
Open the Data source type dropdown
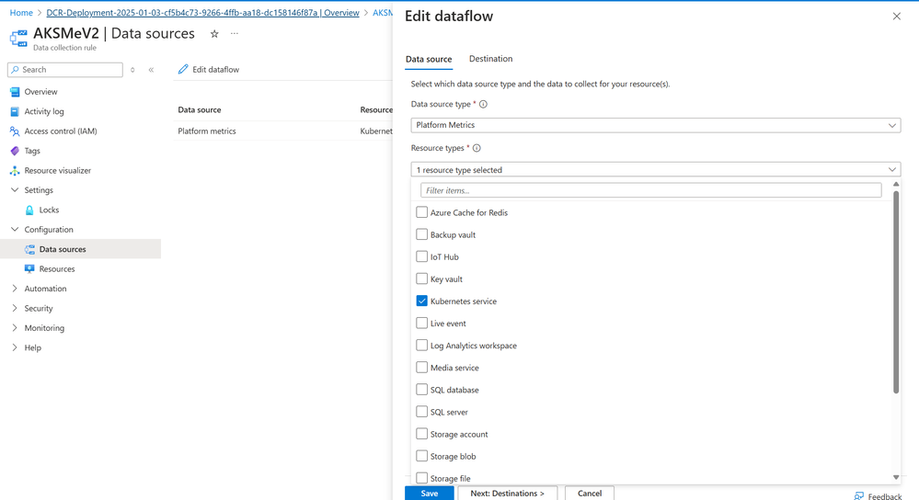[655, 125]
